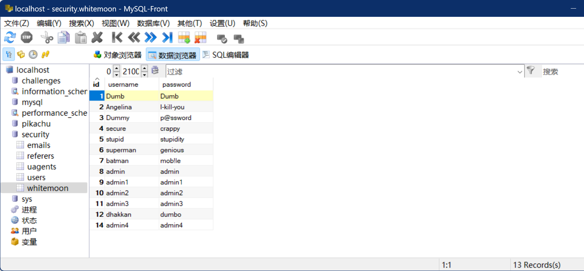Select the challenges database

36,81
